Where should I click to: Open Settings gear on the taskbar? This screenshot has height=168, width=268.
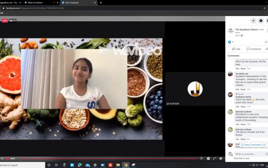pyautogui.click(x=95, y=165)
